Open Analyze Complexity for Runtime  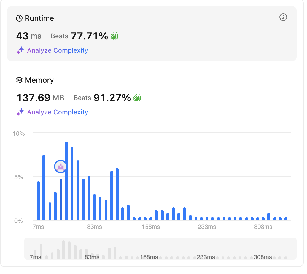click(57, 50)
